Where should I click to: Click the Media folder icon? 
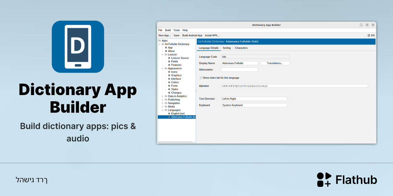pos(166,106)
